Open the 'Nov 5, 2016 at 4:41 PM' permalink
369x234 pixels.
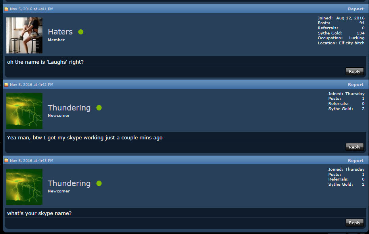(x=32, y=9)
